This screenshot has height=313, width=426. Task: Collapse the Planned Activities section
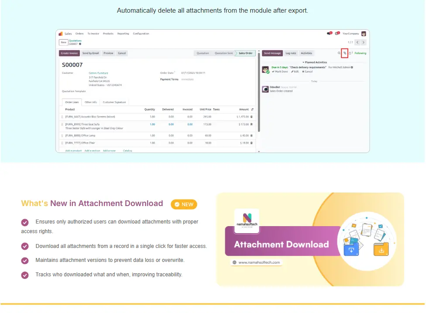(x=314, y=62)
